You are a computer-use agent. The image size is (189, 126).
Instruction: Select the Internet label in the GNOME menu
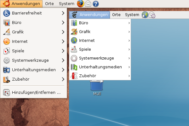pyautogui.click(x=87, y=41)
